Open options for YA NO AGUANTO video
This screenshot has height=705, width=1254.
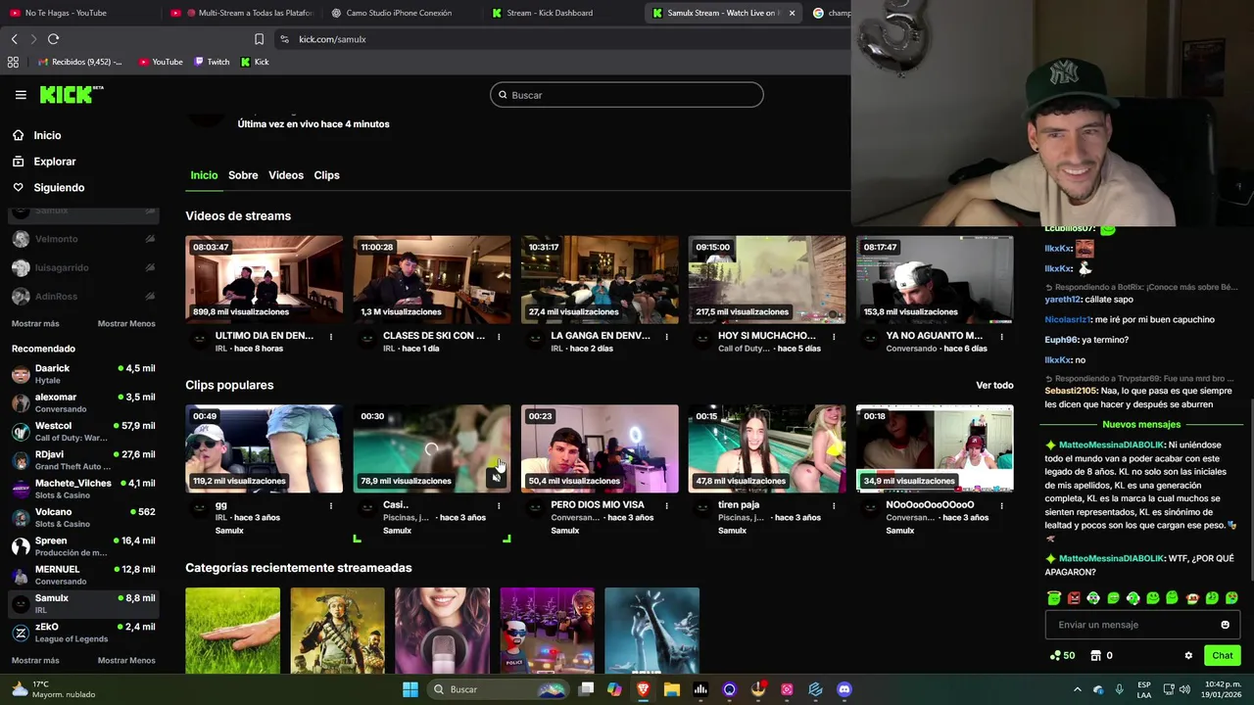tap(1001, 337)
